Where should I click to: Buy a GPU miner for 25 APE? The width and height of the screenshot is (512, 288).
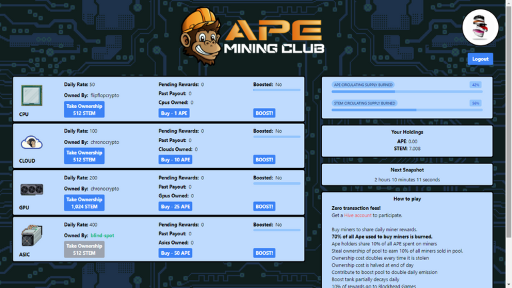point(175,207)
